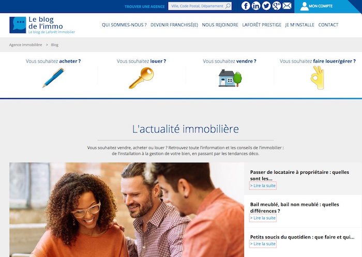Click Lire la suite under Bail meublé
This screenshot has height=257, width=362.
263,218
